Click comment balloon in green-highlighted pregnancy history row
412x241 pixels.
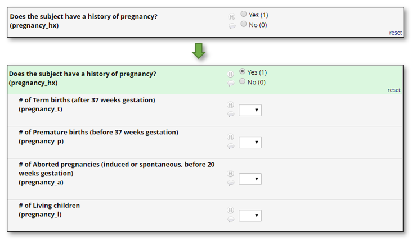230,84
